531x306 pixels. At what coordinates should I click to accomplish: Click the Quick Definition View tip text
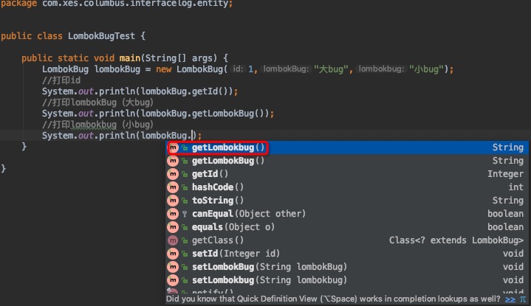(x=333, y=299)
